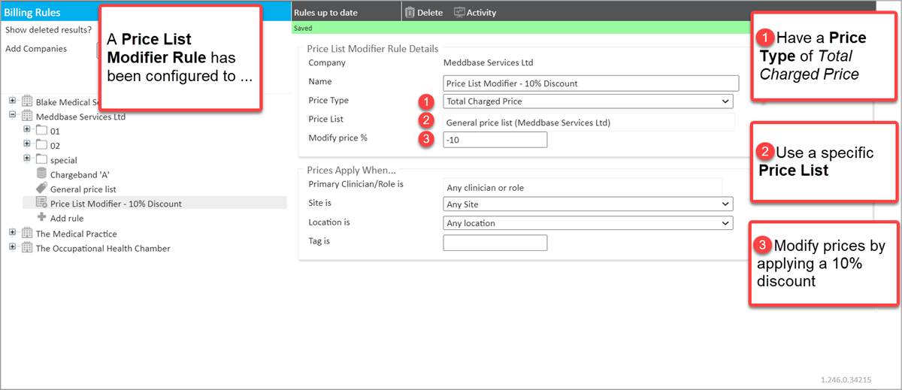
Task: Click the 02 folder label
Action: point(55,146)
